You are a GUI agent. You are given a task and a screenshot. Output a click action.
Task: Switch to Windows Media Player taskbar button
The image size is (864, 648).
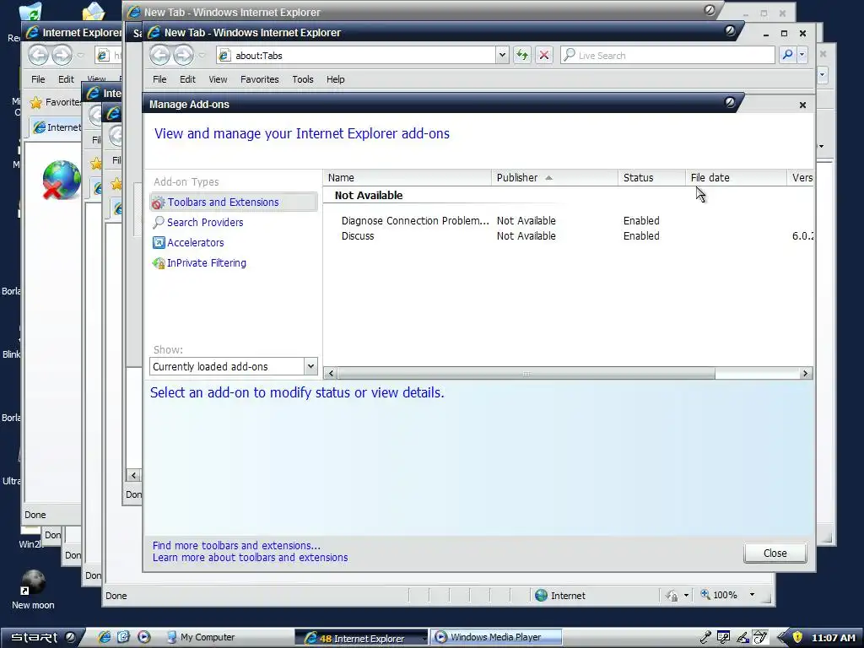tap(496, 638)
